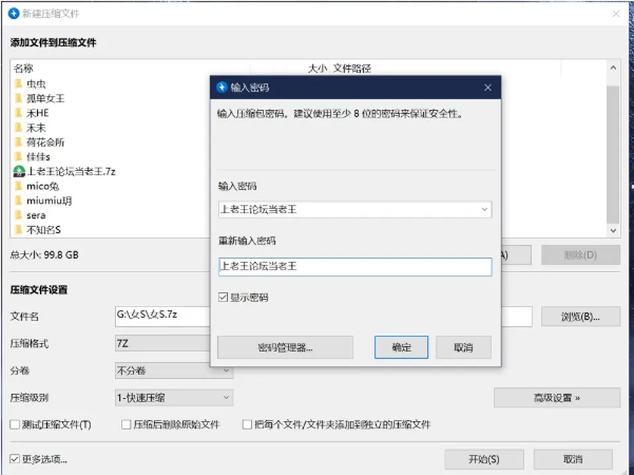Tick the 压缩后删除原始文件 checkbox
Screen dimensions: 634x475
pyautogui.click(x=126, y=424)
